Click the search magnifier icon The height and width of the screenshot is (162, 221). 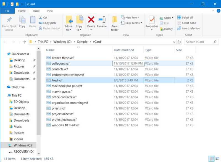click(x=215, y=42)
